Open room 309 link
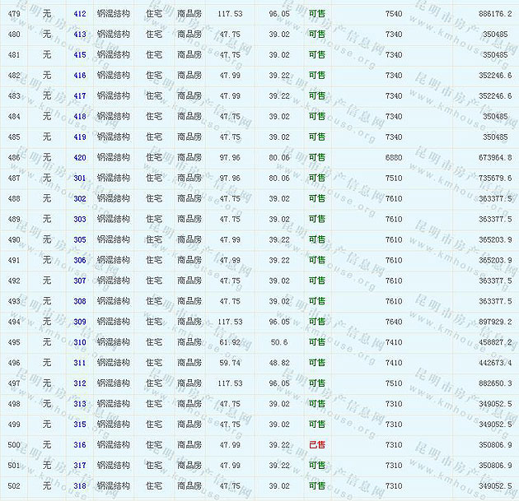 [x=79, y=322]
